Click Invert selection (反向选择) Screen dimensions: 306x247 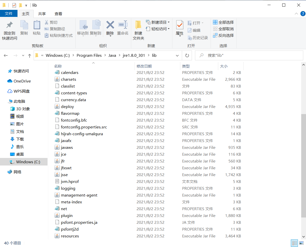(x=223, y=35)
